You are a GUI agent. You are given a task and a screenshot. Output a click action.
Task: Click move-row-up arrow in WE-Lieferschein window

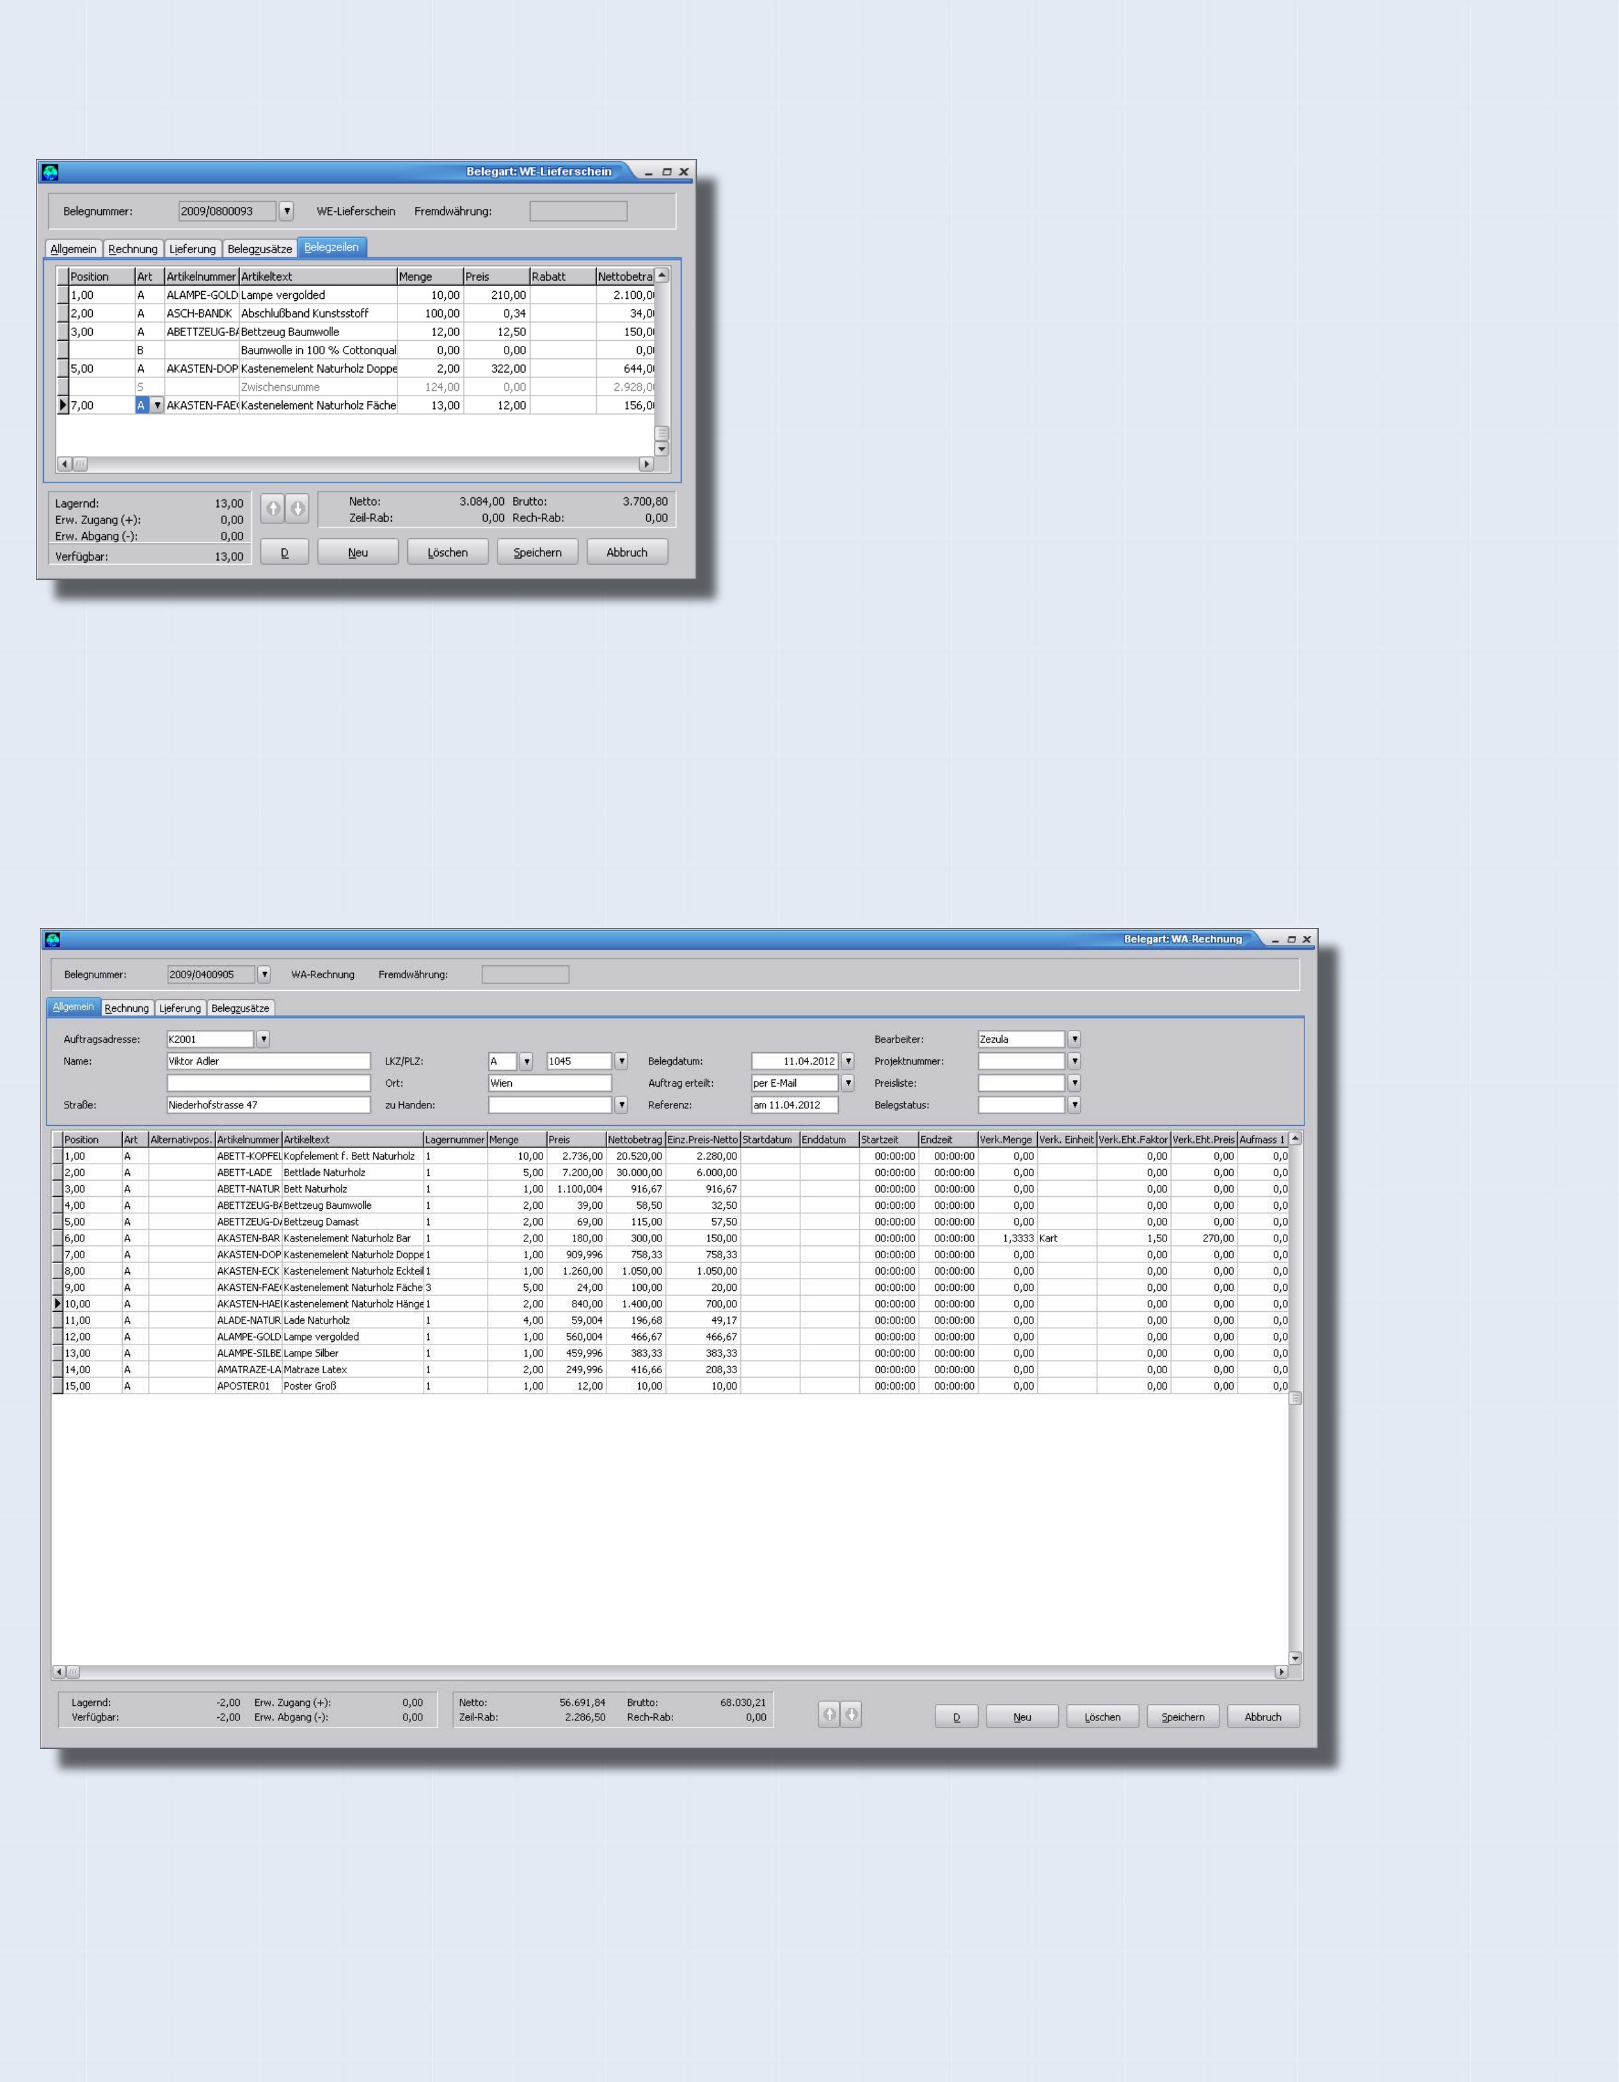(x=273, y=508)
